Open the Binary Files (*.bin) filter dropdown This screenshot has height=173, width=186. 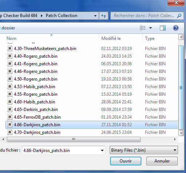[x=144, y=150]
